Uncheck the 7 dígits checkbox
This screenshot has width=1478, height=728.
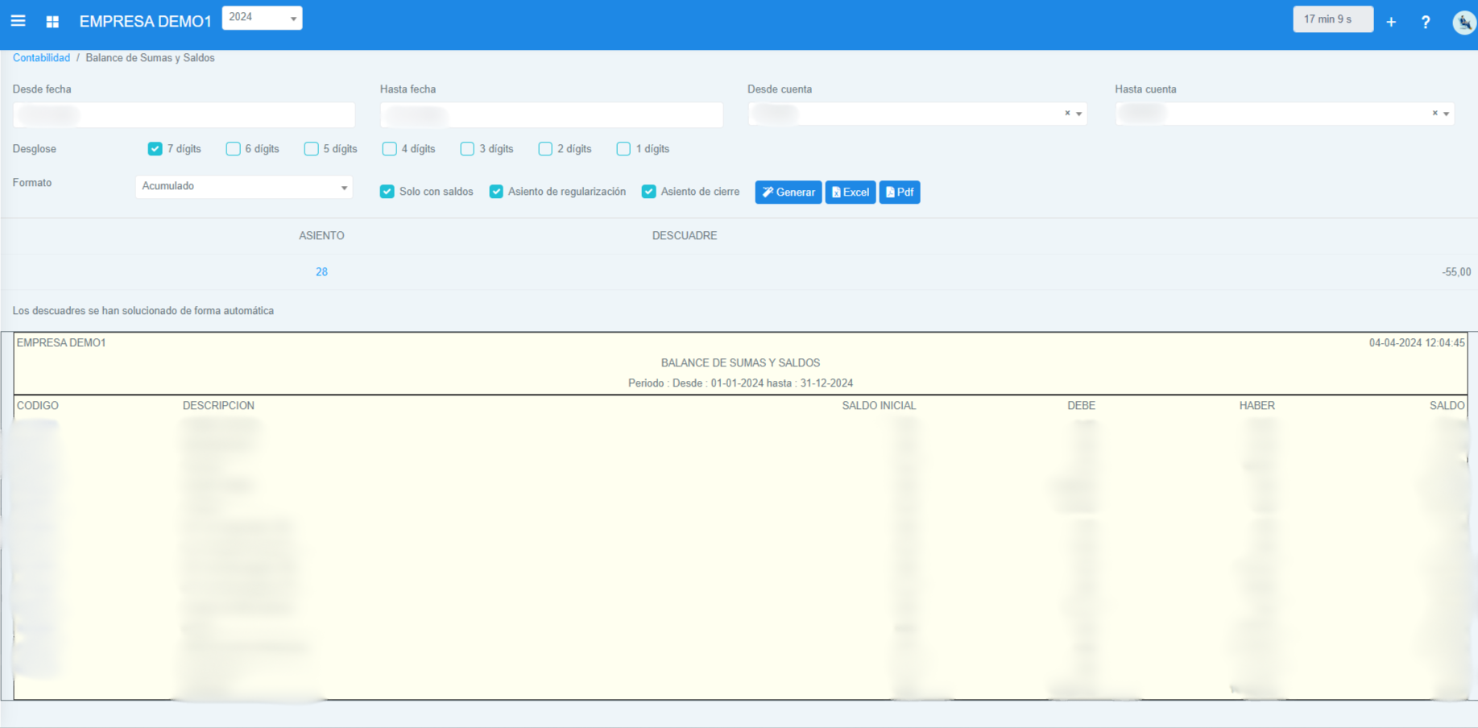point(155,149)
